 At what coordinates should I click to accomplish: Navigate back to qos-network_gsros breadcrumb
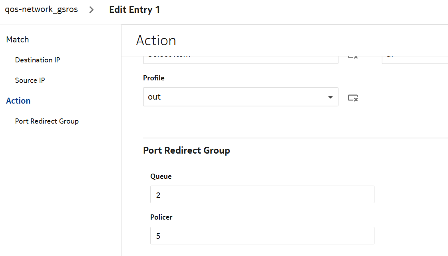click(x=41, y=10)
